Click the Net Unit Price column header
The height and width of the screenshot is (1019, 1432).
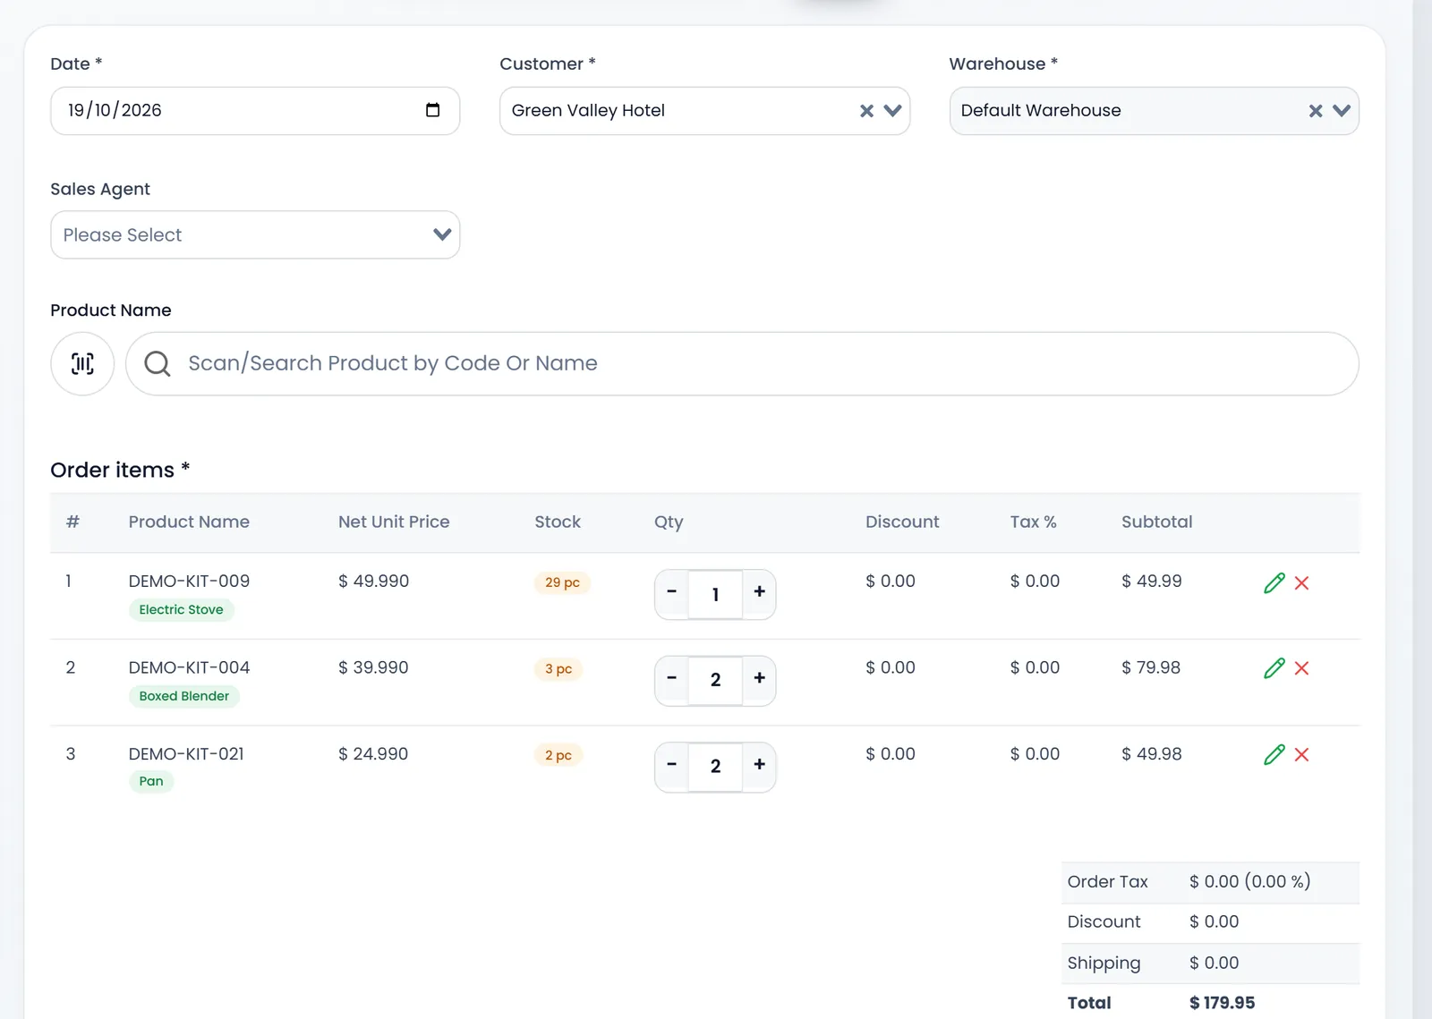(x=394, y=522)
